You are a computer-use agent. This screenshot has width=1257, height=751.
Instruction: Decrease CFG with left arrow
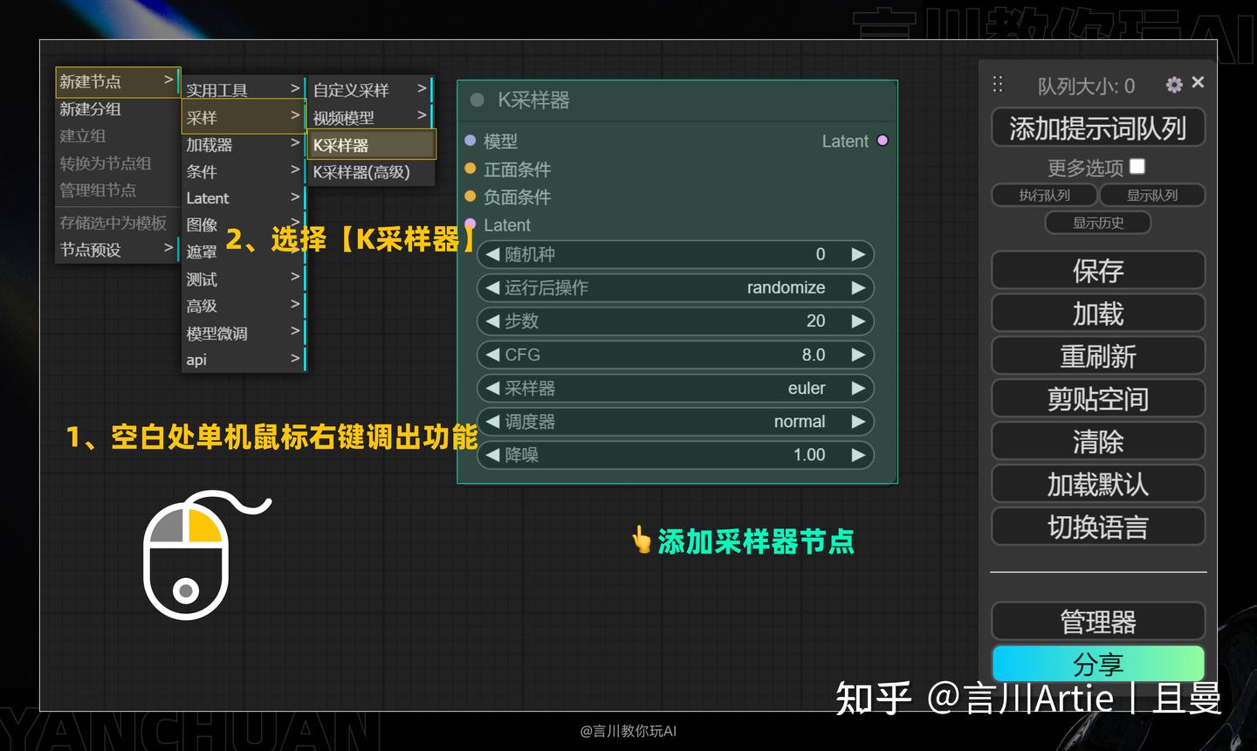coord(492,355)
